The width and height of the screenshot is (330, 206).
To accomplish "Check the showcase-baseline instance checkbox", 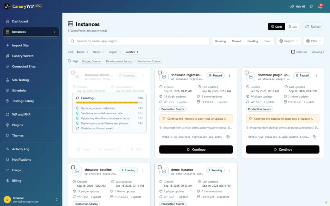I will [x=73, y=167].
